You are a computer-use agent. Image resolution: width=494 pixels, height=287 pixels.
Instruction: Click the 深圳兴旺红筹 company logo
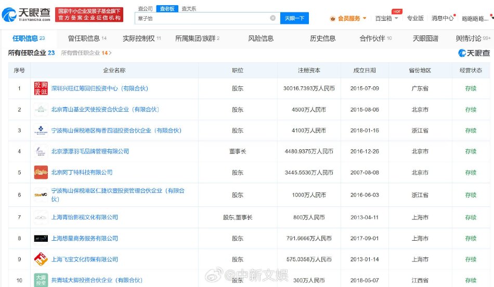click(41, 88)
